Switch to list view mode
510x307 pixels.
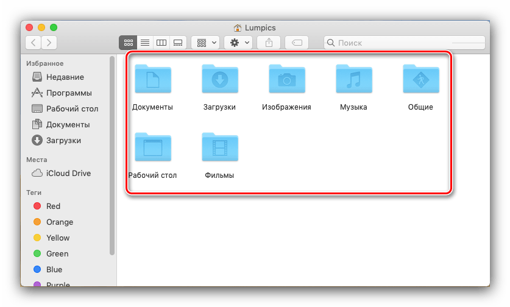click(x=145, y=43)
